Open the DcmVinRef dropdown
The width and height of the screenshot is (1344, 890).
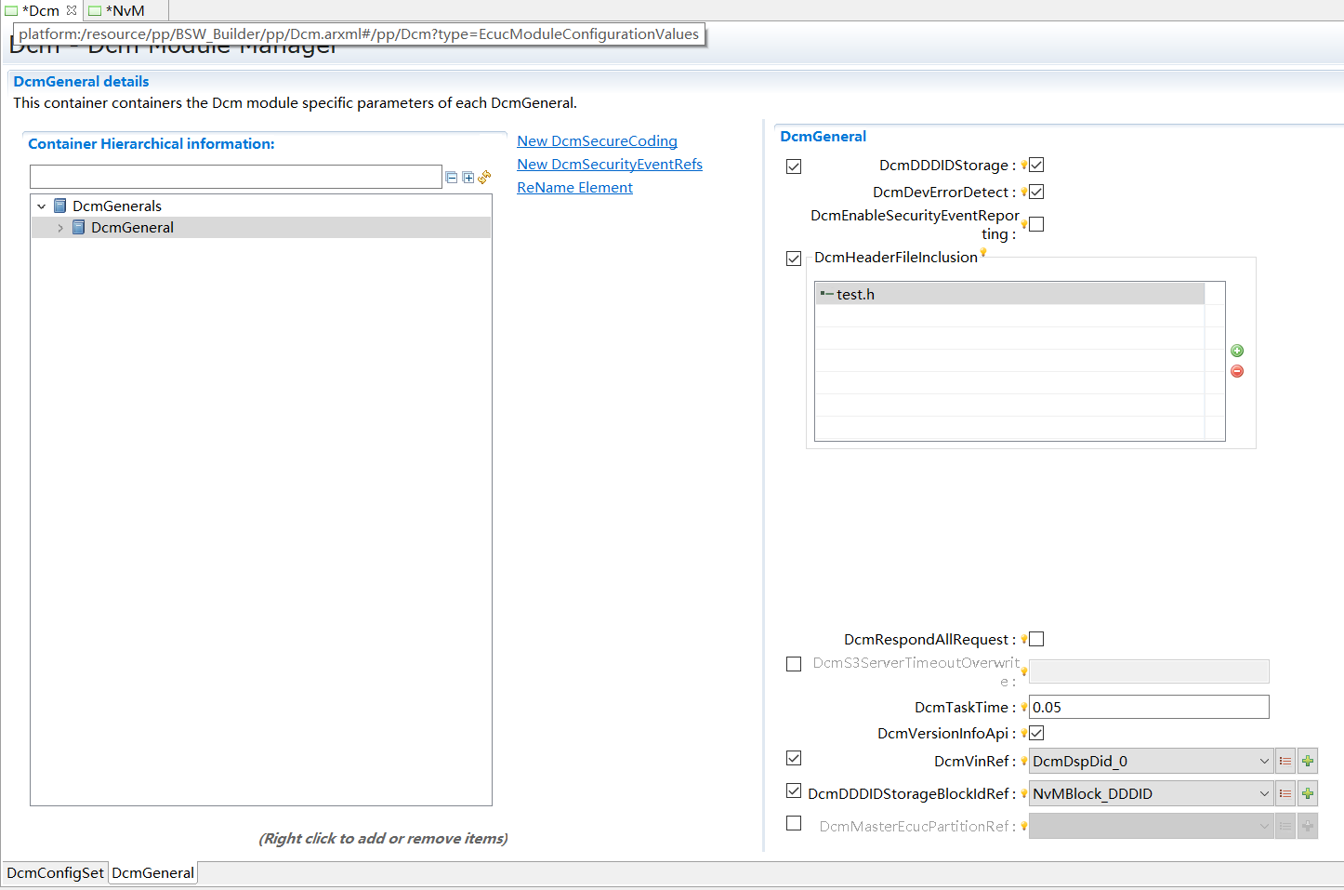(x=1263, y=761)
